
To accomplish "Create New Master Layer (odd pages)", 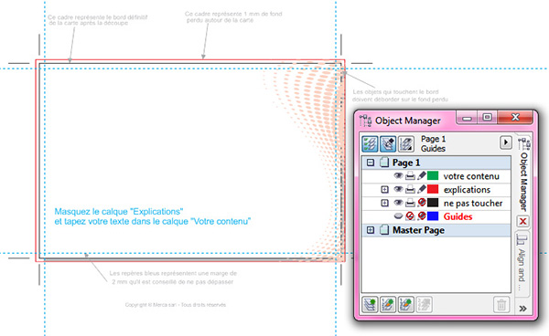I will 406,305.
